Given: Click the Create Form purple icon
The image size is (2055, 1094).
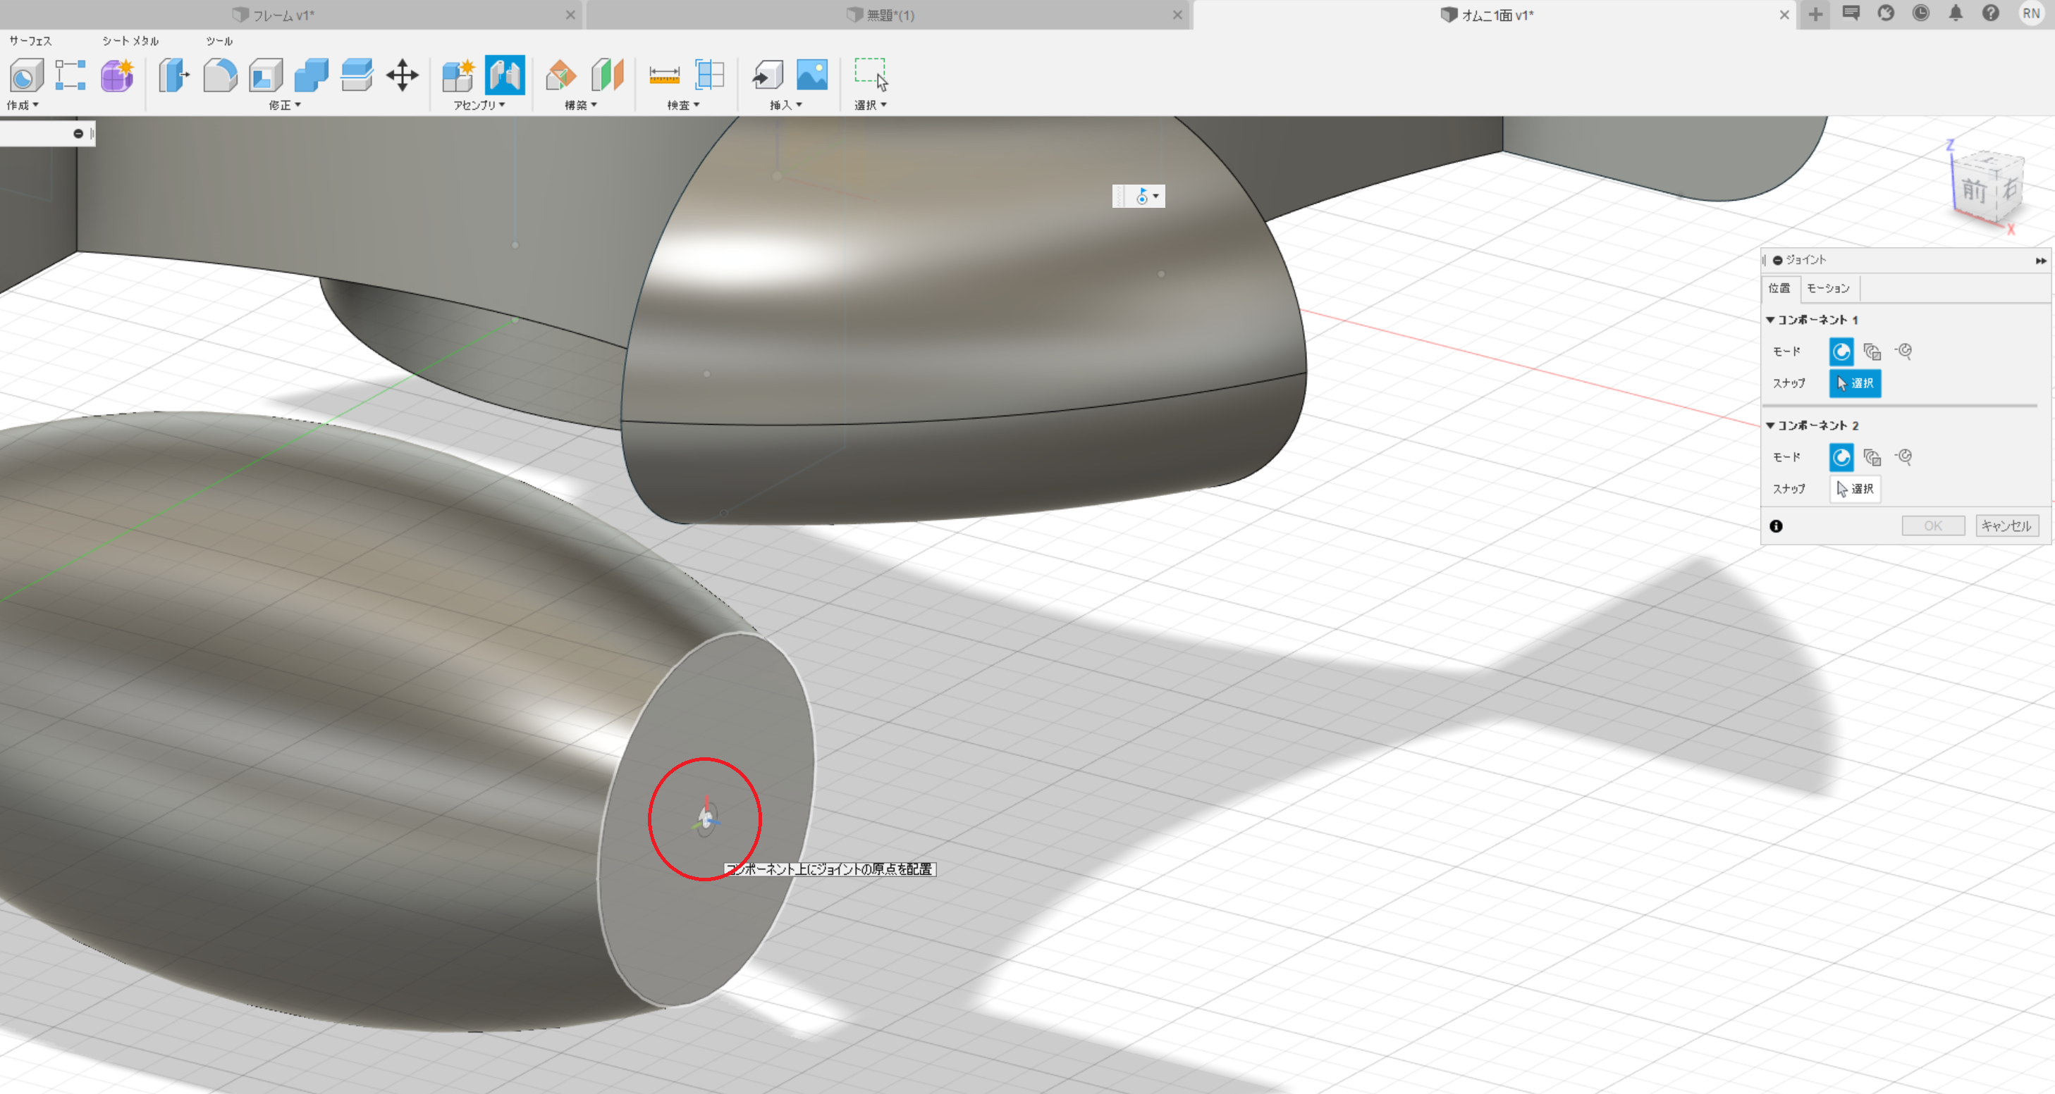Looking at the screenshot, I should coord(117,76).
